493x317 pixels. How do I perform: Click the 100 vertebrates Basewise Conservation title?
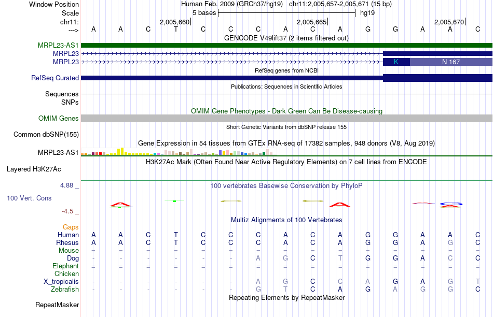(x=286, y=186)
